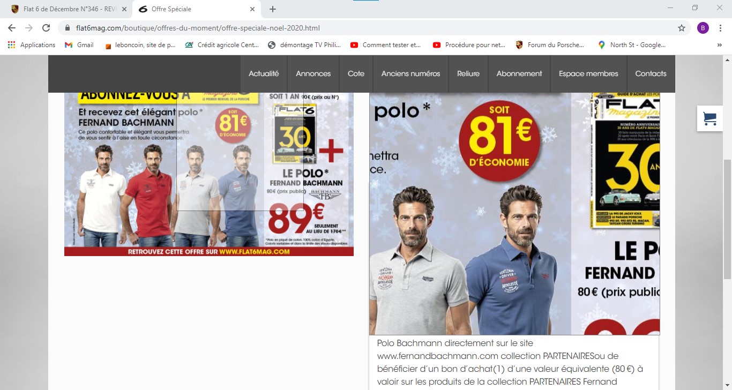Switch to Flat 6 de Décembre N°346 tab

click(x=68, y=9)
